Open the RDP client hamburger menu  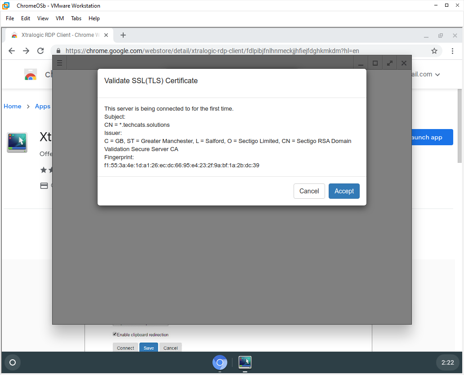tap(59, 63)
